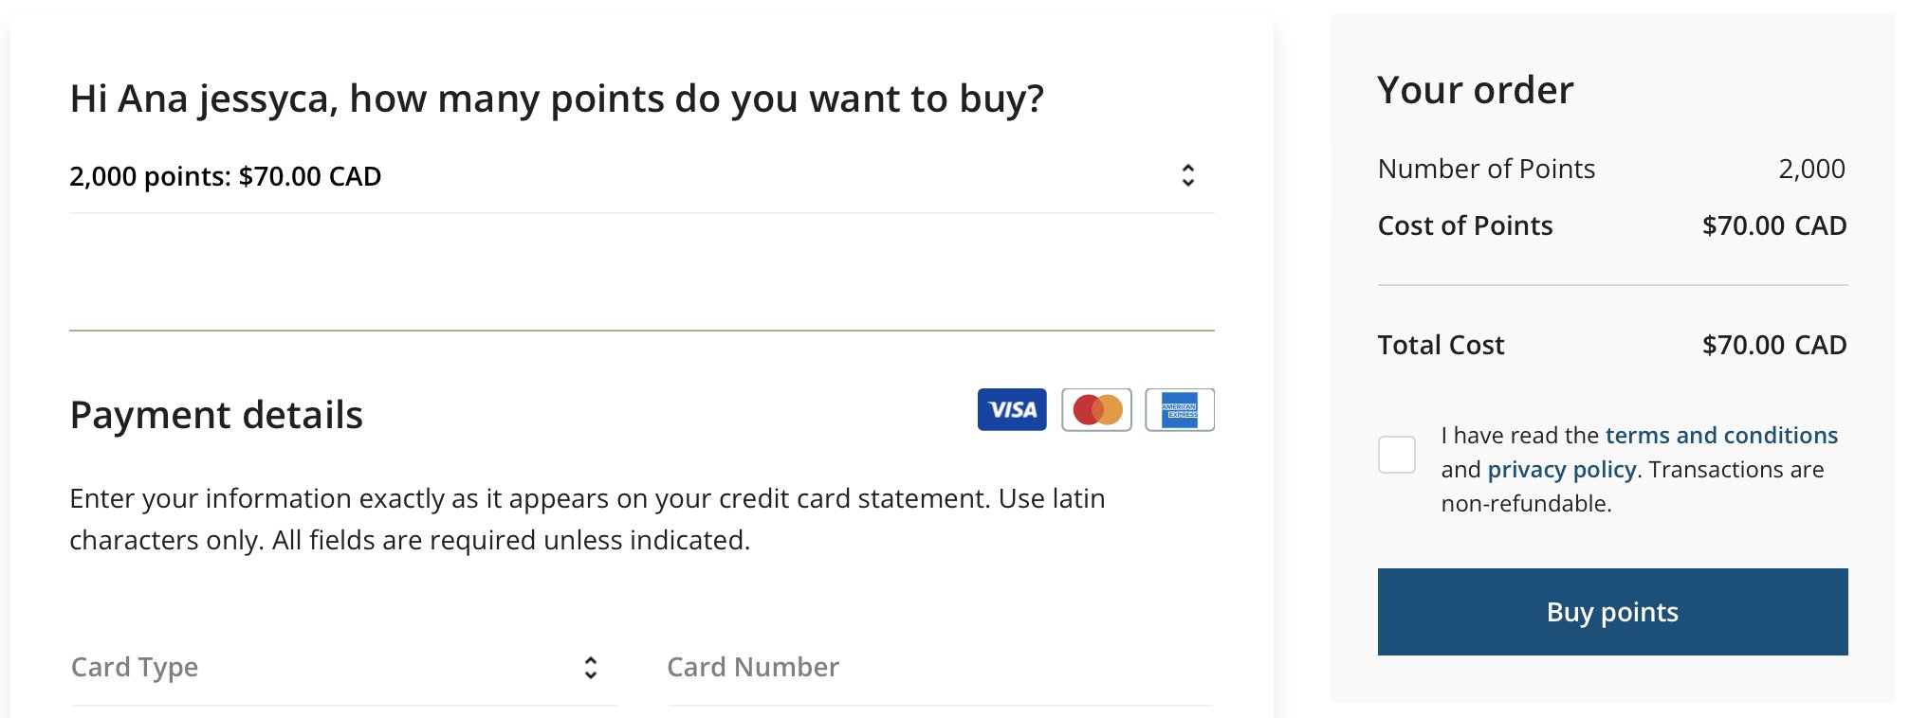Click the Number of Points value 2,000
The height and width of the screenshot is (718, 1910).
tap(1811, 169)
